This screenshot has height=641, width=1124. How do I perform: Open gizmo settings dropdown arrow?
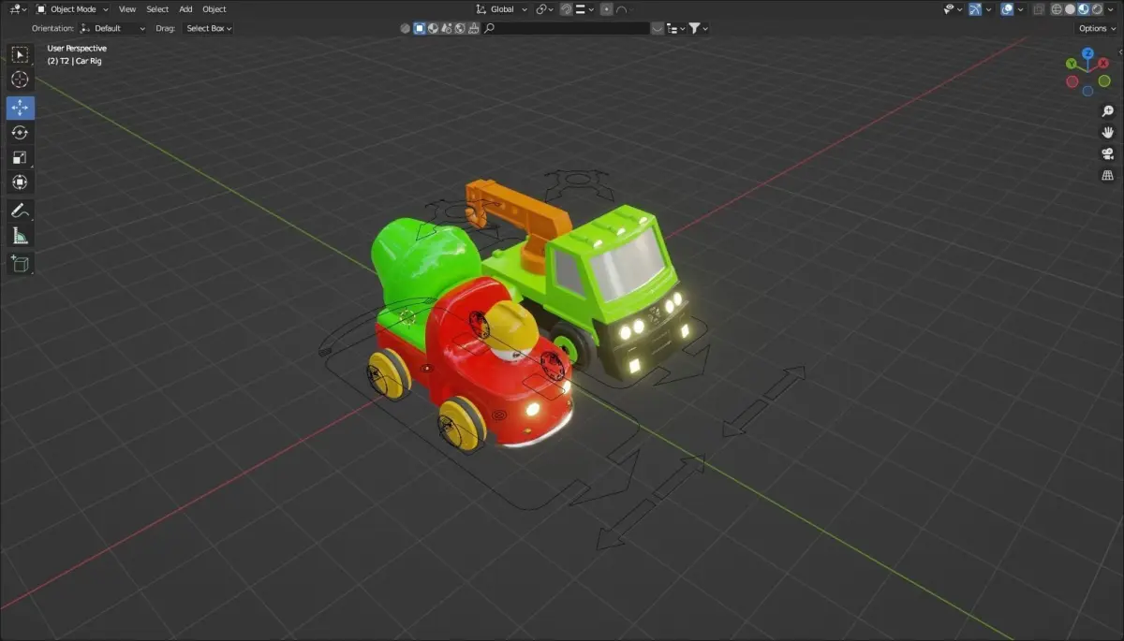pos(988,9)
